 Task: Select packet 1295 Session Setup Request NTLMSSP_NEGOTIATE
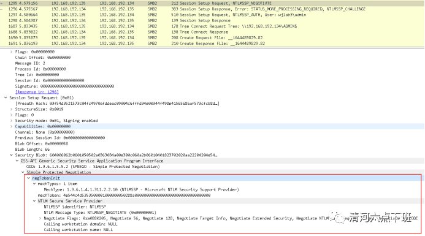212,3
